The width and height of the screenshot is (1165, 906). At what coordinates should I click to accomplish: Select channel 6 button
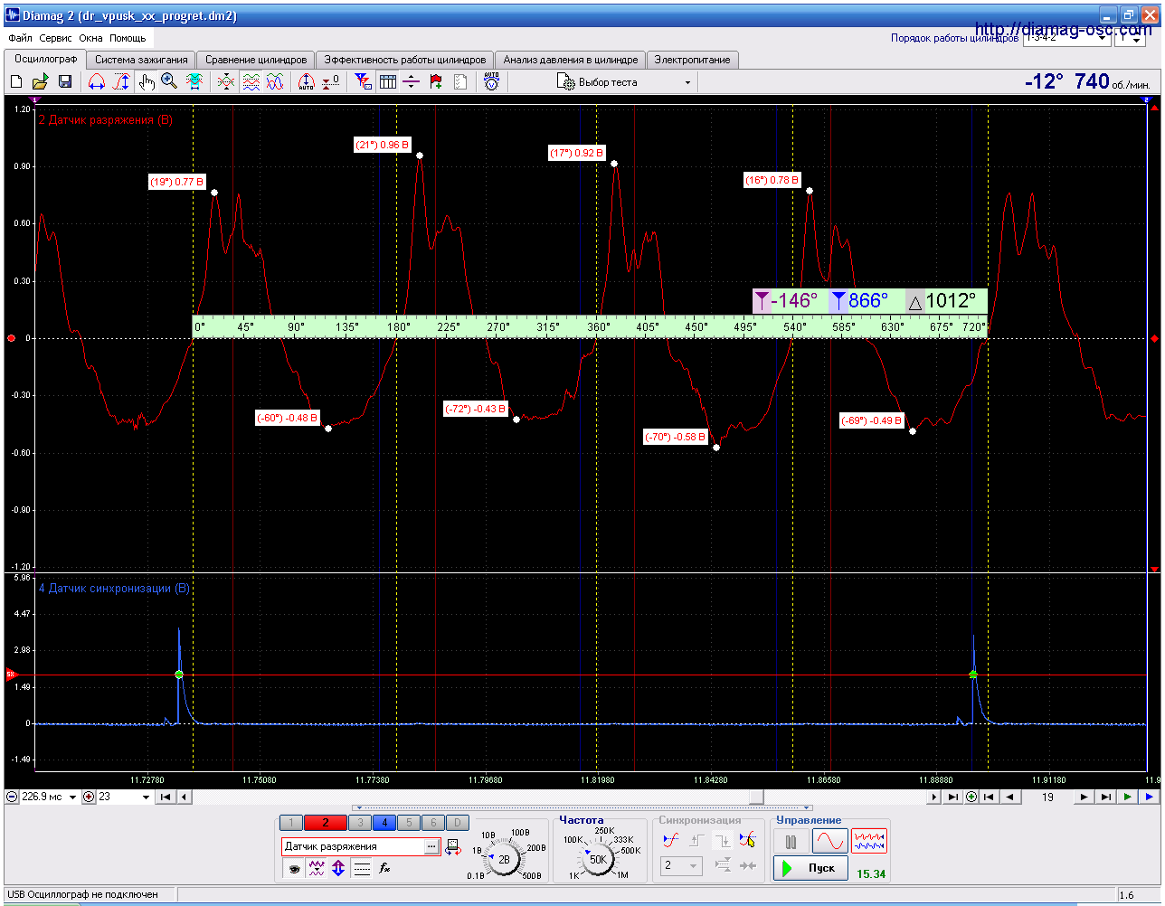(433, 823)
